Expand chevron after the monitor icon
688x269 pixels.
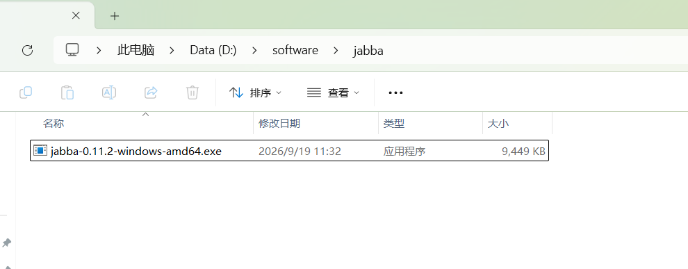(99, 50)
